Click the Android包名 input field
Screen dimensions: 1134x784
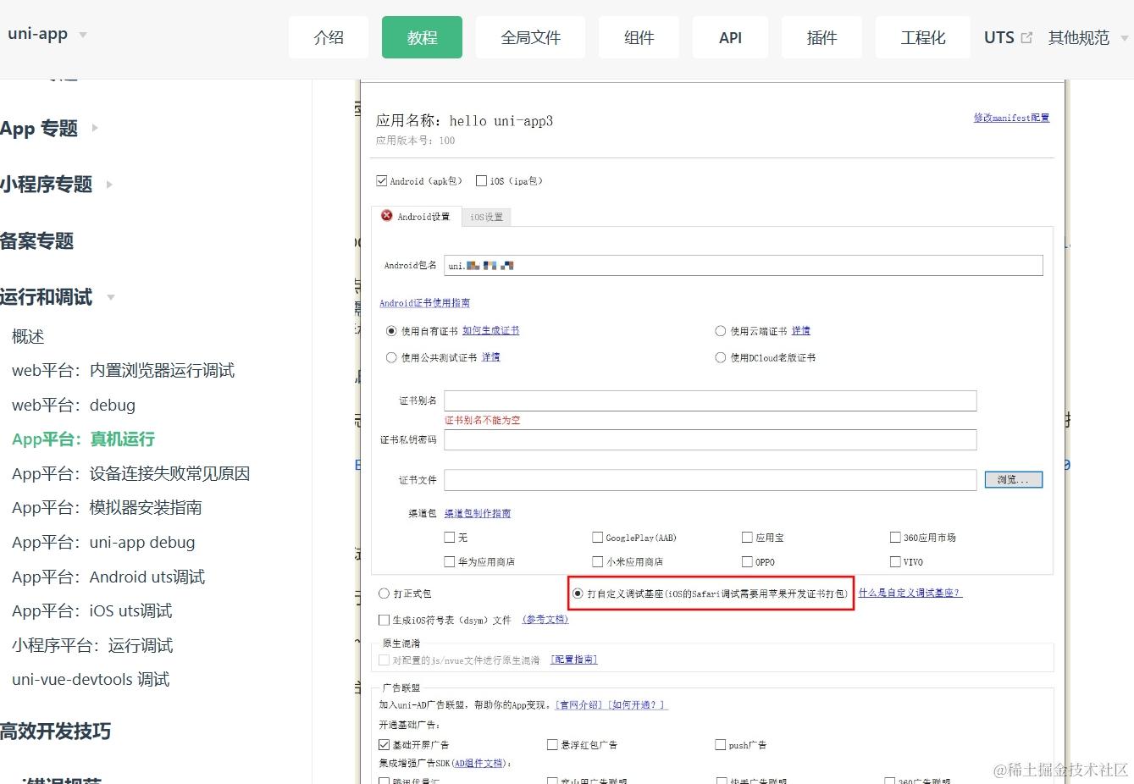coord(744,265)
